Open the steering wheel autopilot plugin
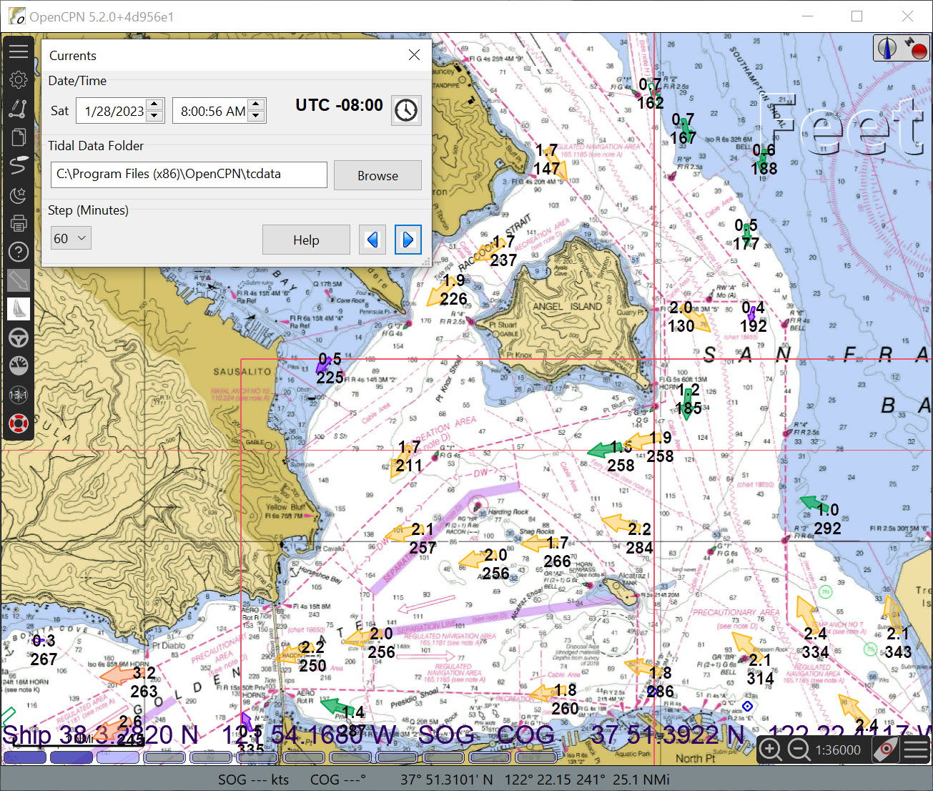This screenshot has height=791, width=933. coord(19,337)
